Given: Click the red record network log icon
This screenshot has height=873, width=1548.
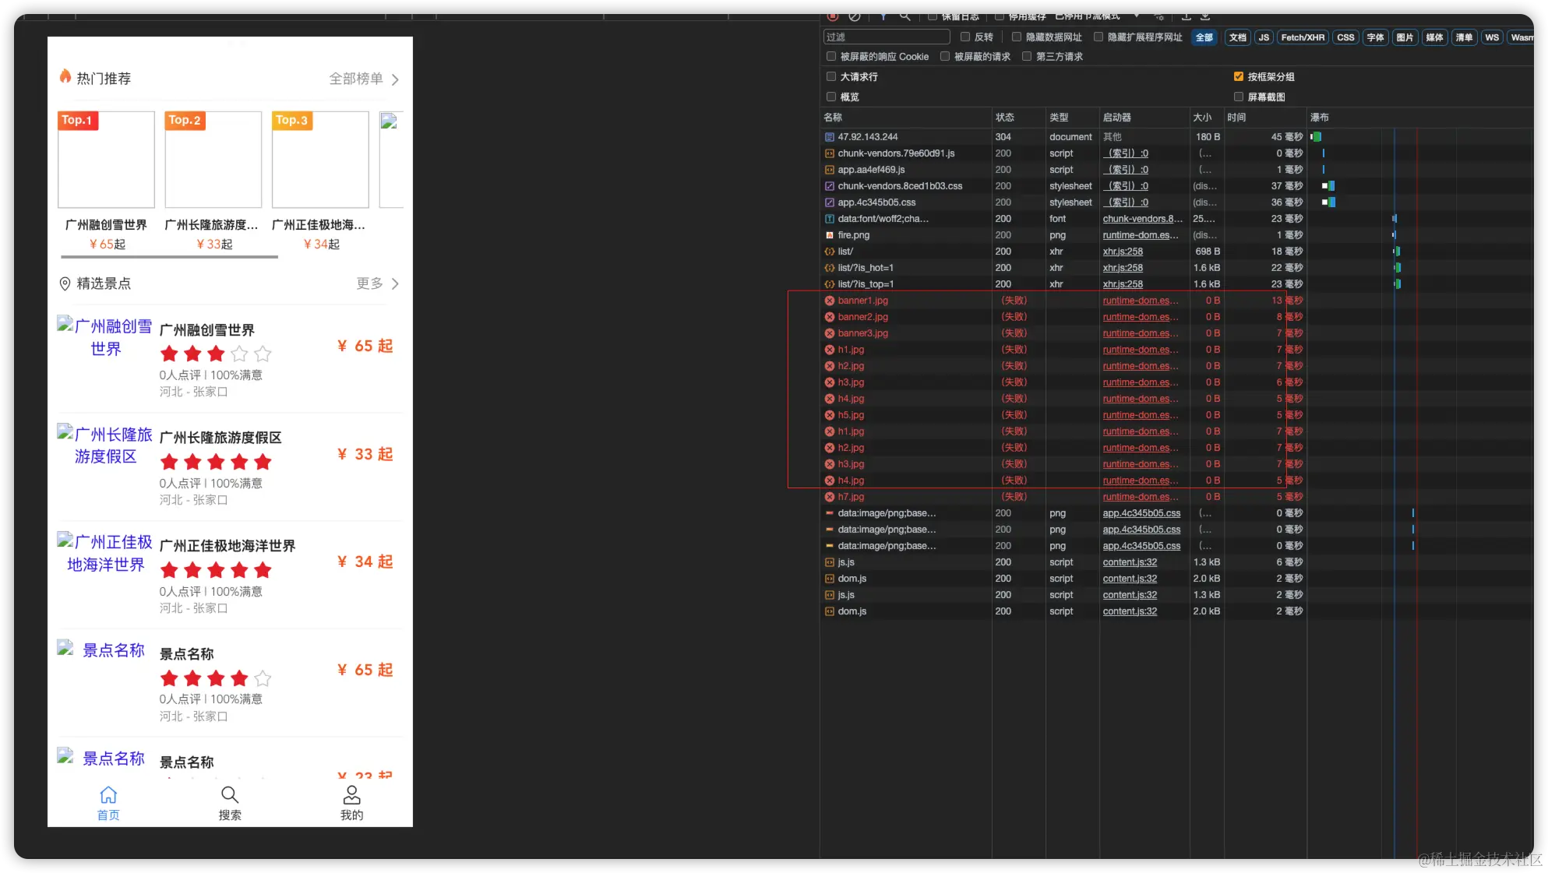Looking at the screenshot, I should tap(833, 16).
